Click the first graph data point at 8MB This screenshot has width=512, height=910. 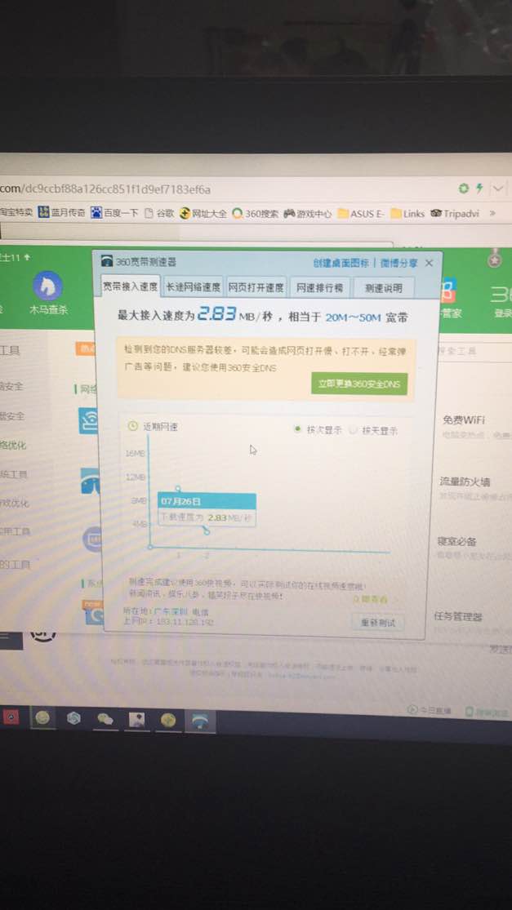[178, 489]
